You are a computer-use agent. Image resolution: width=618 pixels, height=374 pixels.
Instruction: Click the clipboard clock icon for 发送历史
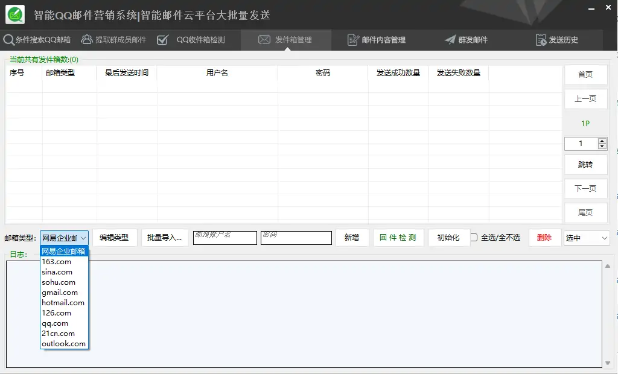tap(541, 40)
